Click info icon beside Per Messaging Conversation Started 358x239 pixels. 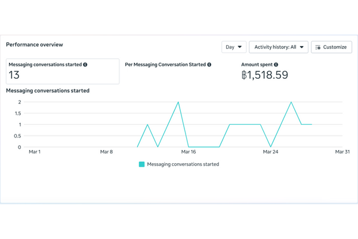click(x=209, y=65)
